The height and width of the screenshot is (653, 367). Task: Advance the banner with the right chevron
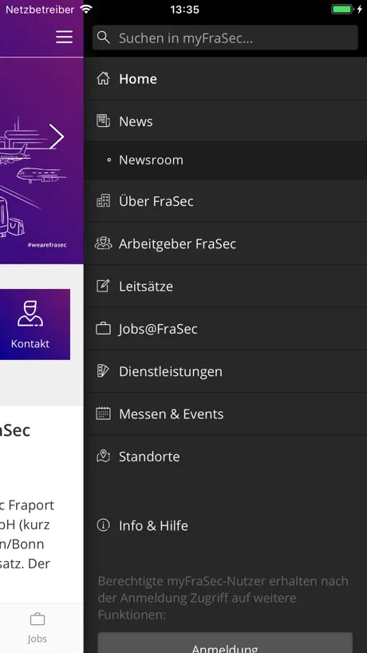pos(57,137)
